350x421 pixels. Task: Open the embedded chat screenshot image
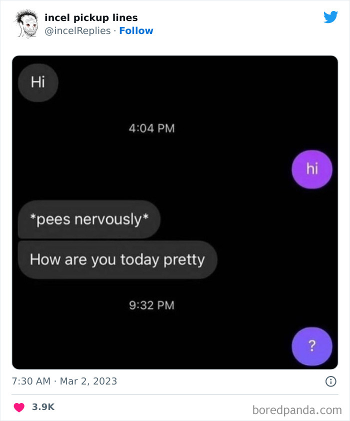click(x=175, y=212)
